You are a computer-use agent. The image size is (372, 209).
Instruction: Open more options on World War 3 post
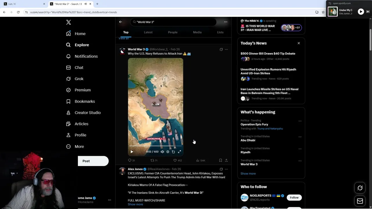point(226,49)
